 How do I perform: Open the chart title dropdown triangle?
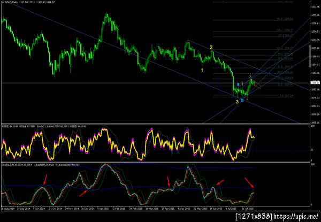point(3,2)
